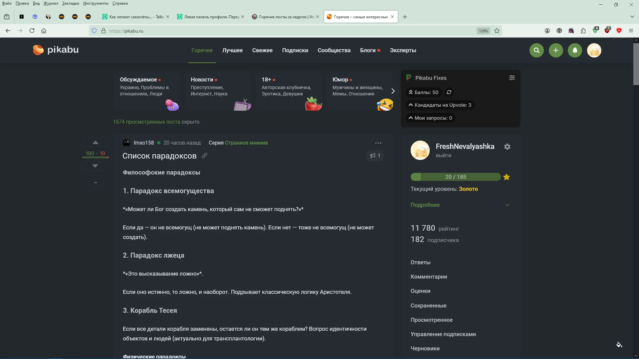Viewport: 639px width, 359px height.
Task: Open Управление подписками in the sidebar
Action: [443, 334]
